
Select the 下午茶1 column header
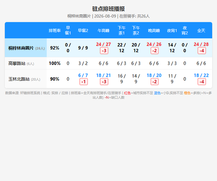point(122,30)
